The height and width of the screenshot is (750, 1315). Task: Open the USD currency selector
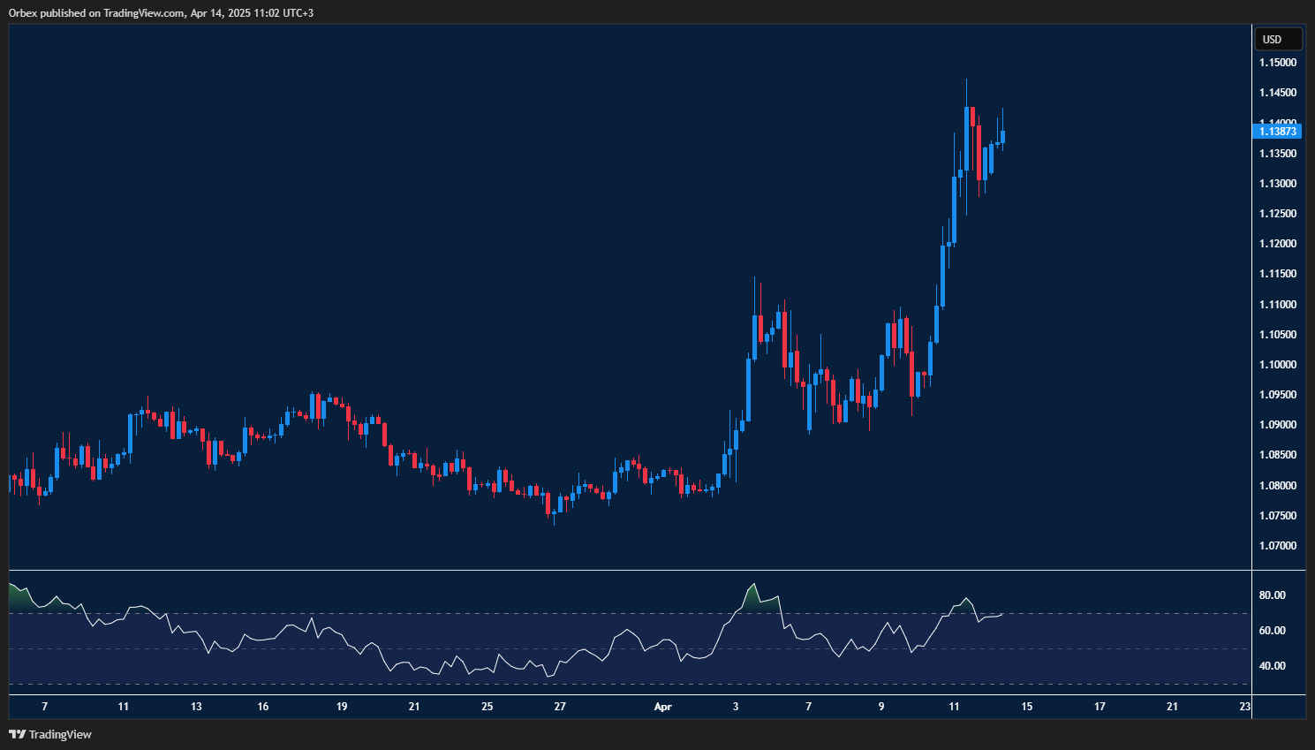pyautogui.click(x=1277, y=39)
